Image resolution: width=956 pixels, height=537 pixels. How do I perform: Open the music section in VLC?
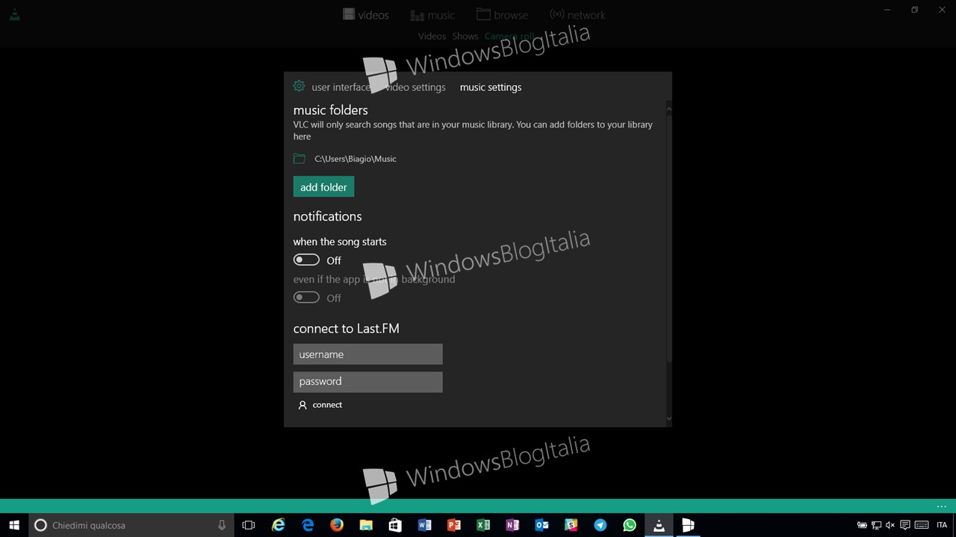432,15
